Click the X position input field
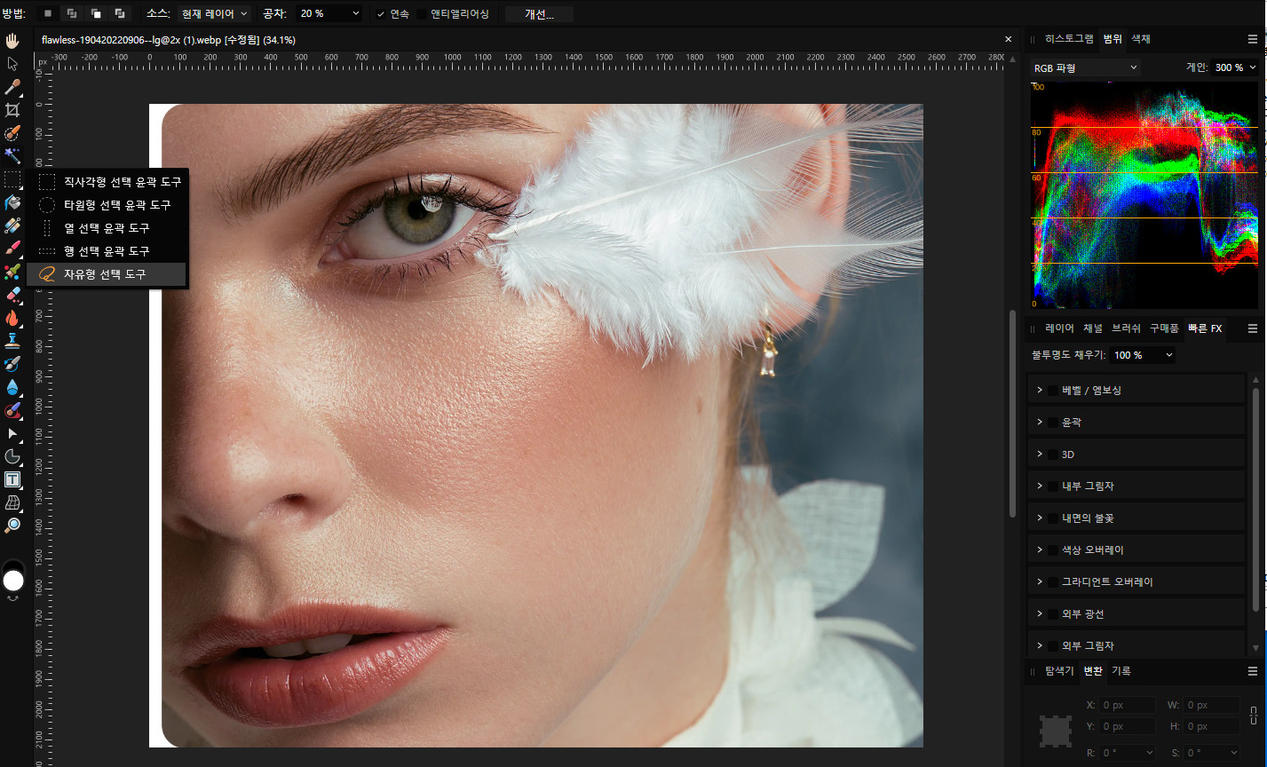The width and height of the screenshot is (1267, 767). [x=1128, y=705]
